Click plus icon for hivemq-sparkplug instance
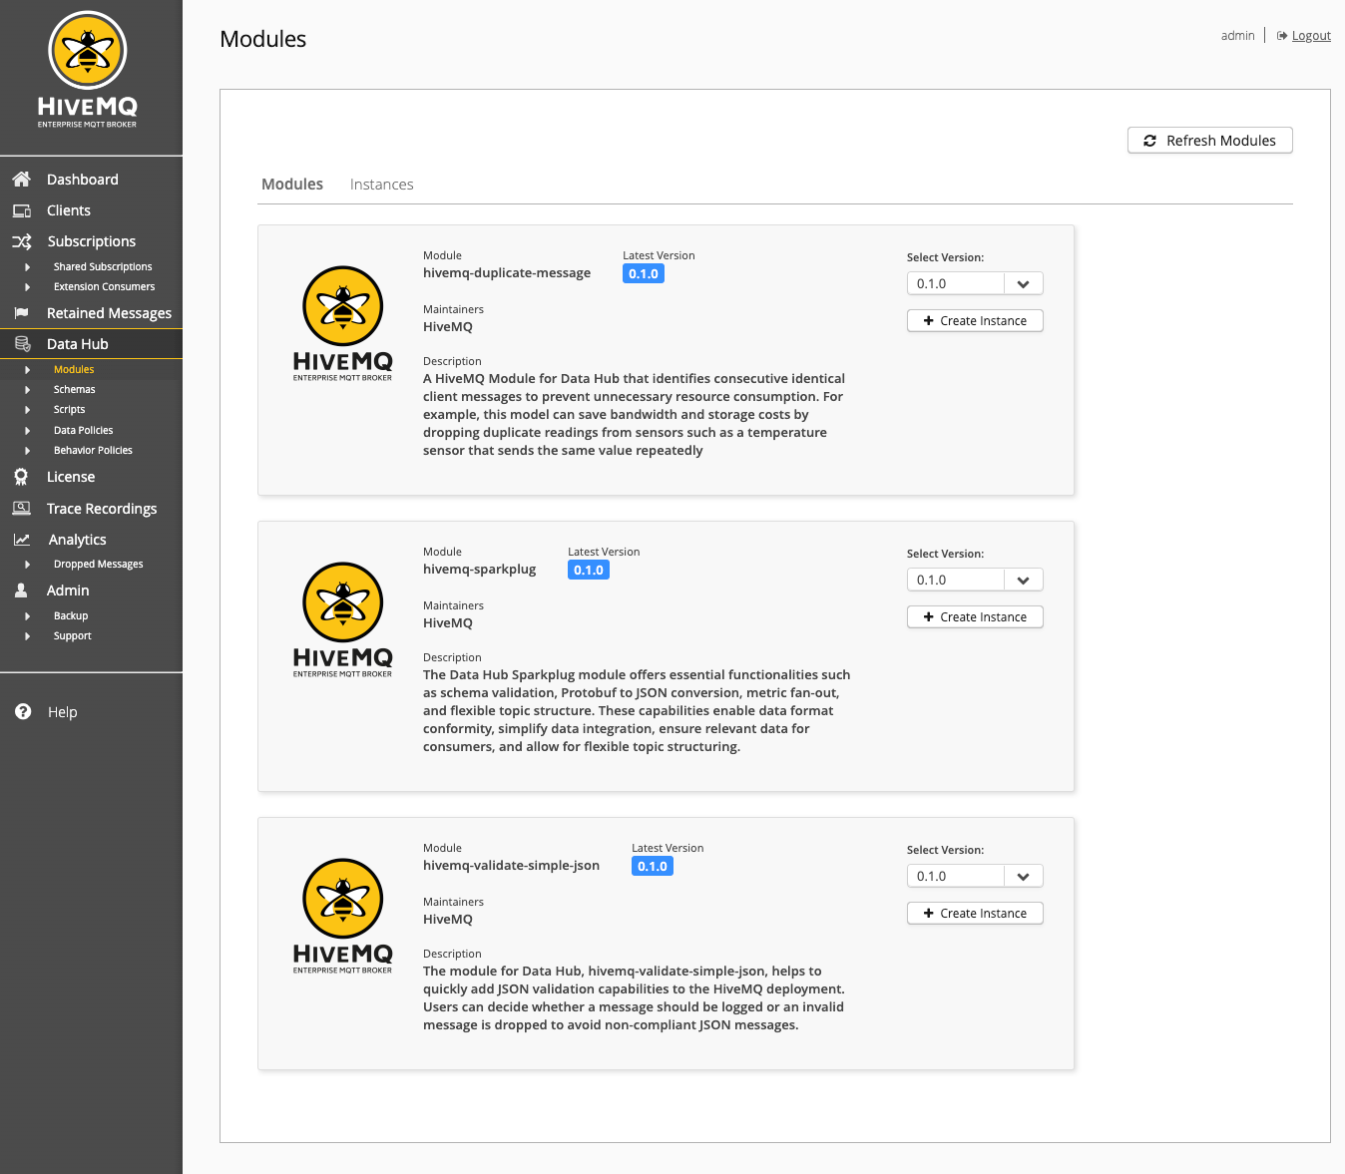The height and width of the screenshot is (1174, 1345). [929, 617]
